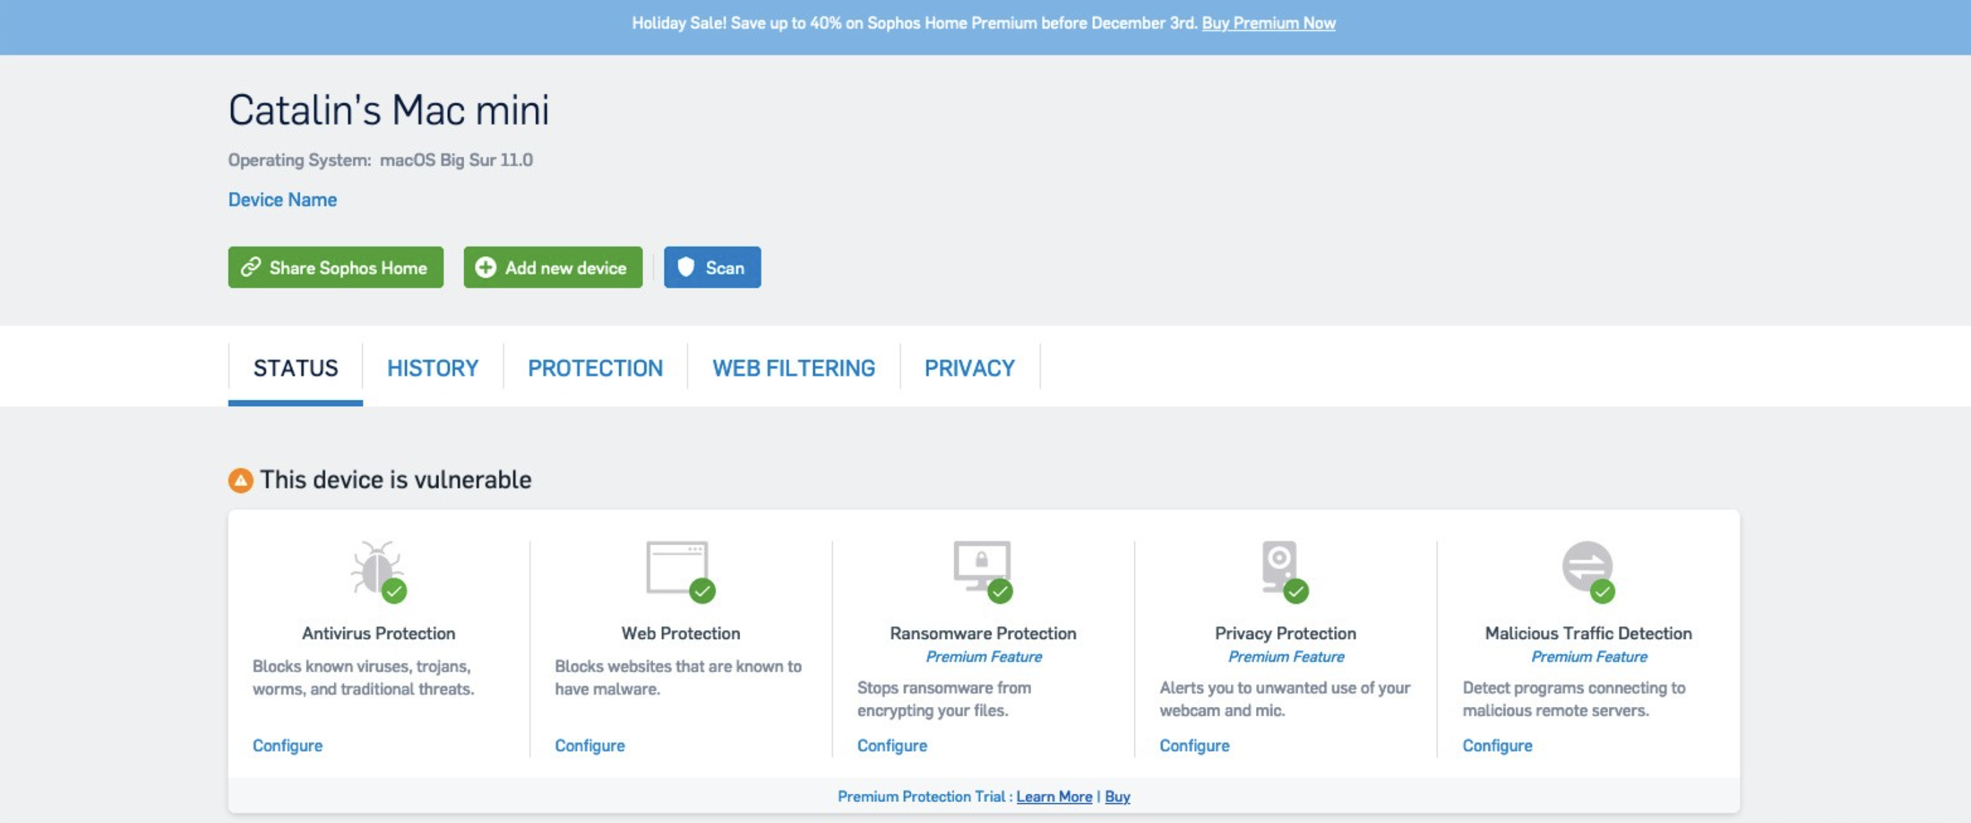Screen dimensions: 1971x823
Task: Open the Protection tab
Action: click(595, 368)
